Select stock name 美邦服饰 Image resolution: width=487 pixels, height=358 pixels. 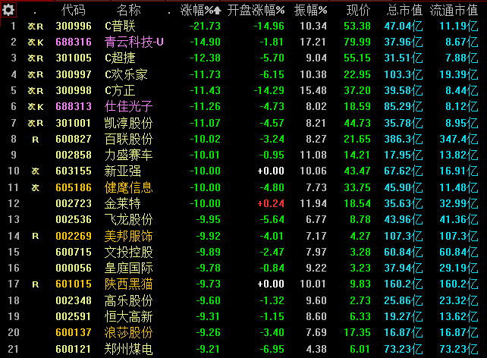(129, 236)
